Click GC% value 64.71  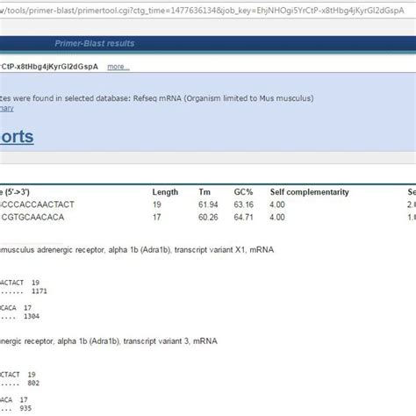pyautogui.click(x=243, y=217)
